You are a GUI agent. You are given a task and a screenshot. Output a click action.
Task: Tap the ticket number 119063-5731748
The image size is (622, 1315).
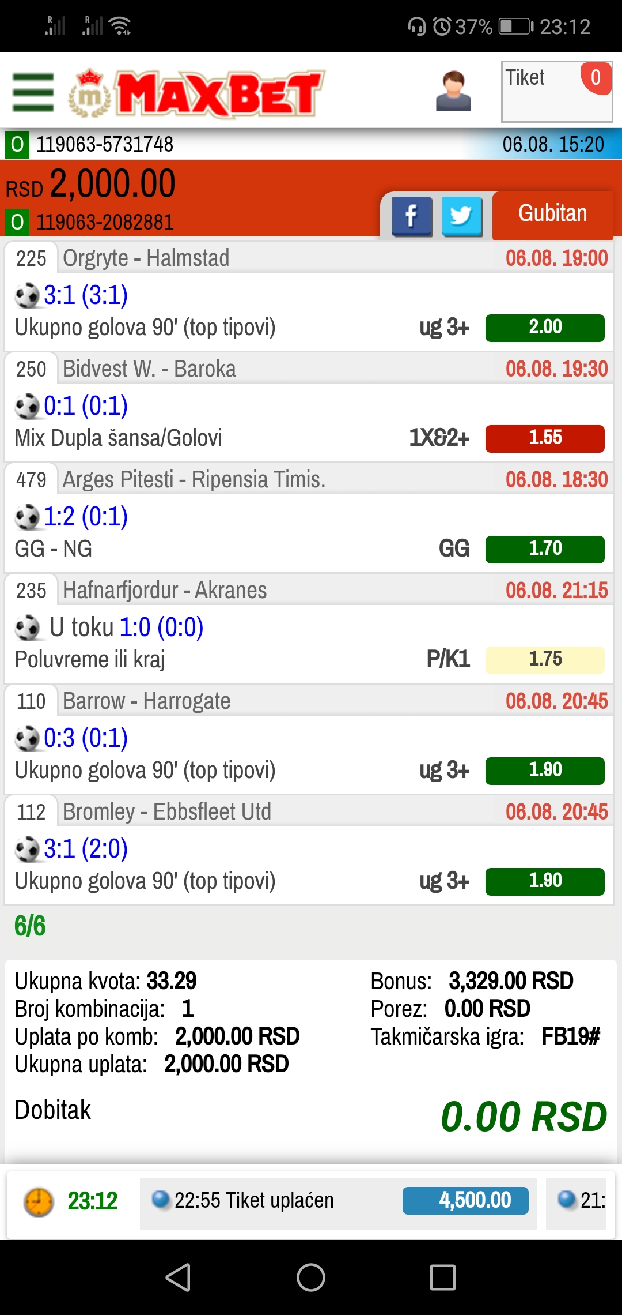pos(105,144)
